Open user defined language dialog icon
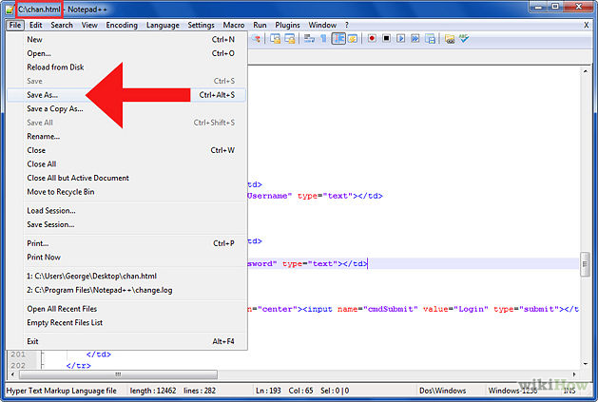Screen dimensions: 598x402 (353, 39)
